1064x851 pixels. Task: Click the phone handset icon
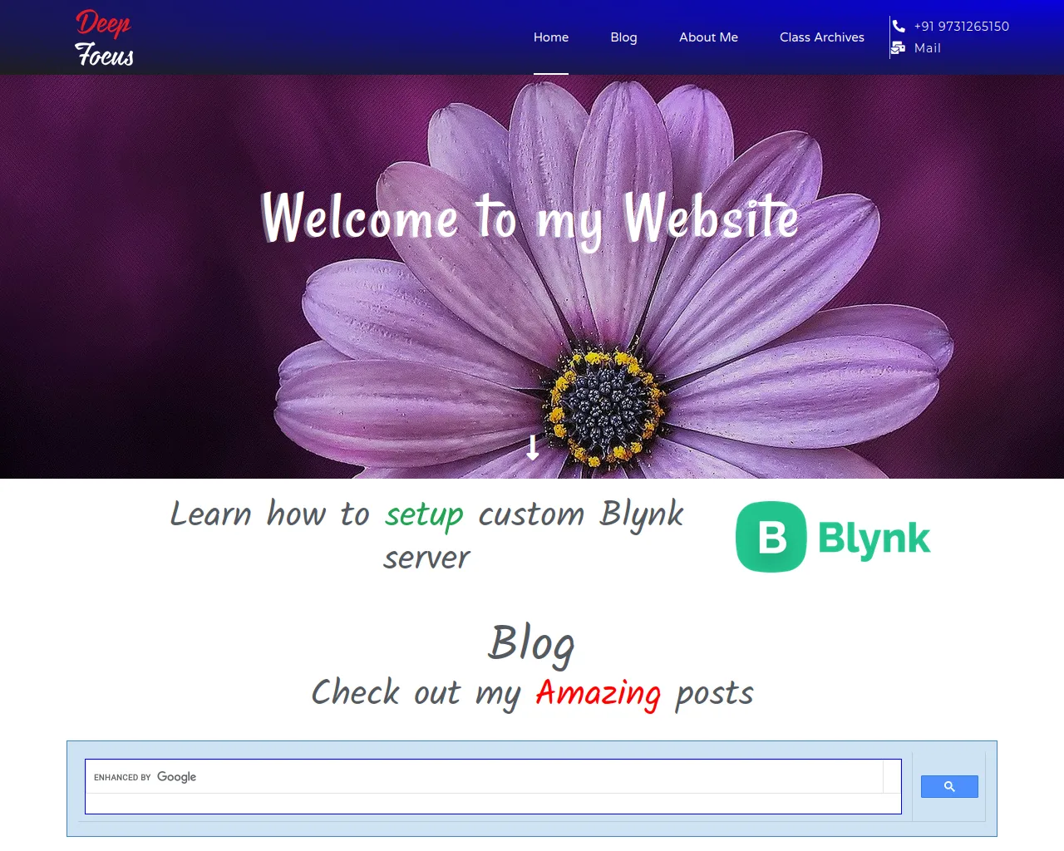coord(899,26)
